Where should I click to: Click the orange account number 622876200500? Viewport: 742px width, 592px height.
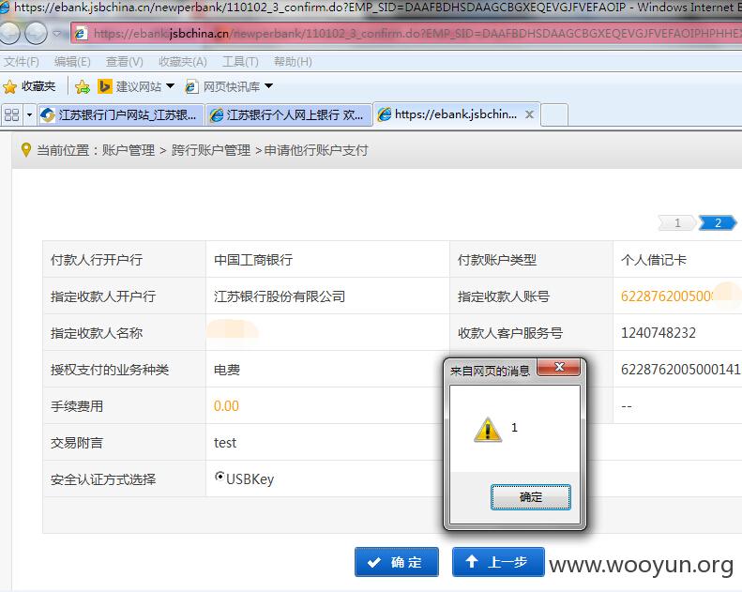(666, 296)
